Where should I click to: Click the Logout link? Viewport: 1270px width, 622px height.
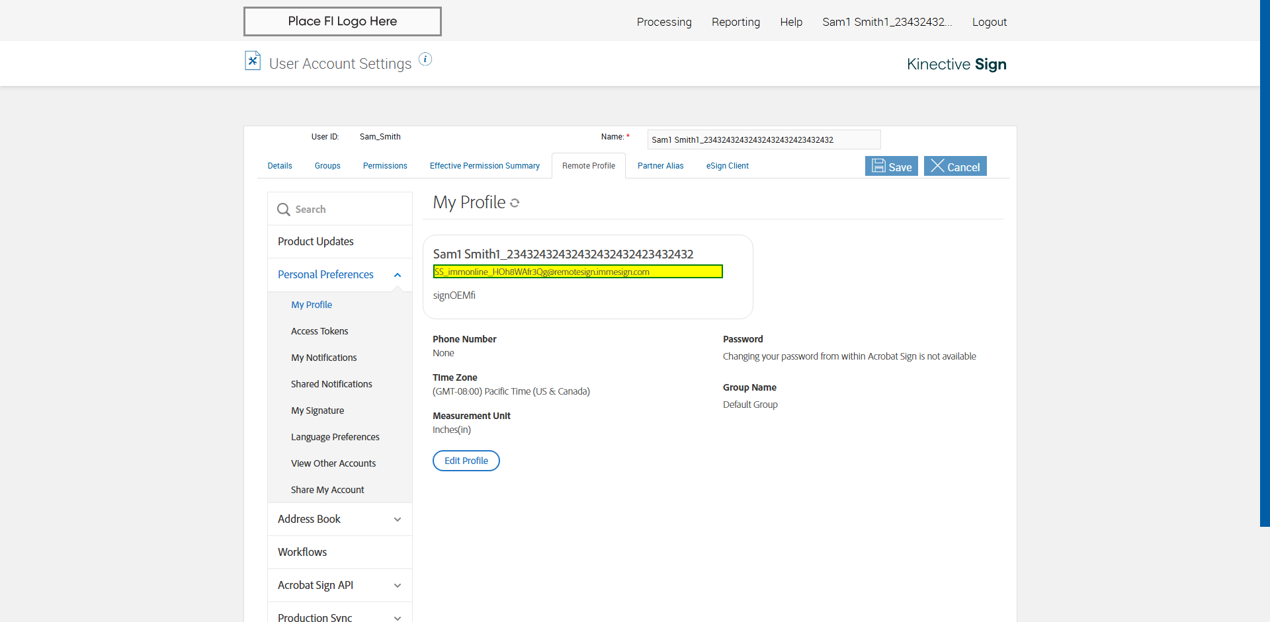989,22
